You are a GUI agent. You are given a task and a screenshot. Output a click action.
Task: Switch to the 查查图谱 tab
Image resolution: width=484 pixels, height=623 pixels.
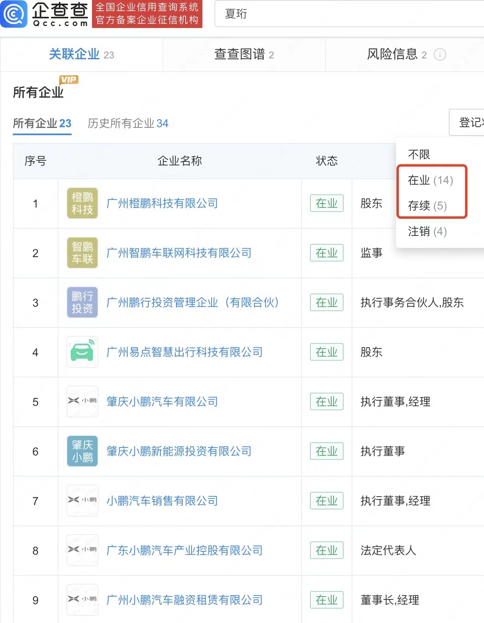(x=244, y=54)
